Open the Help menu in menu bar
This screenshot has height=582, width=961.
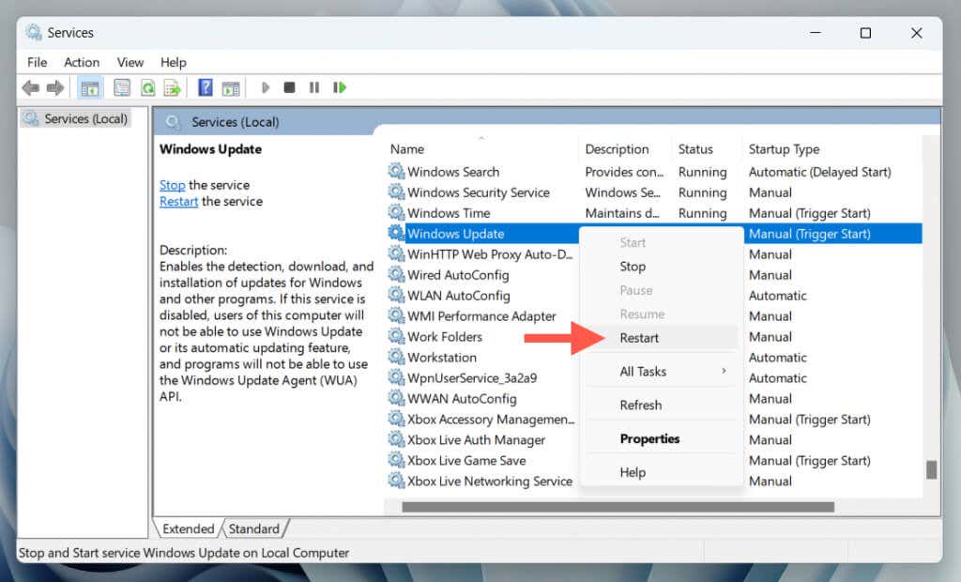pos(174,63)
